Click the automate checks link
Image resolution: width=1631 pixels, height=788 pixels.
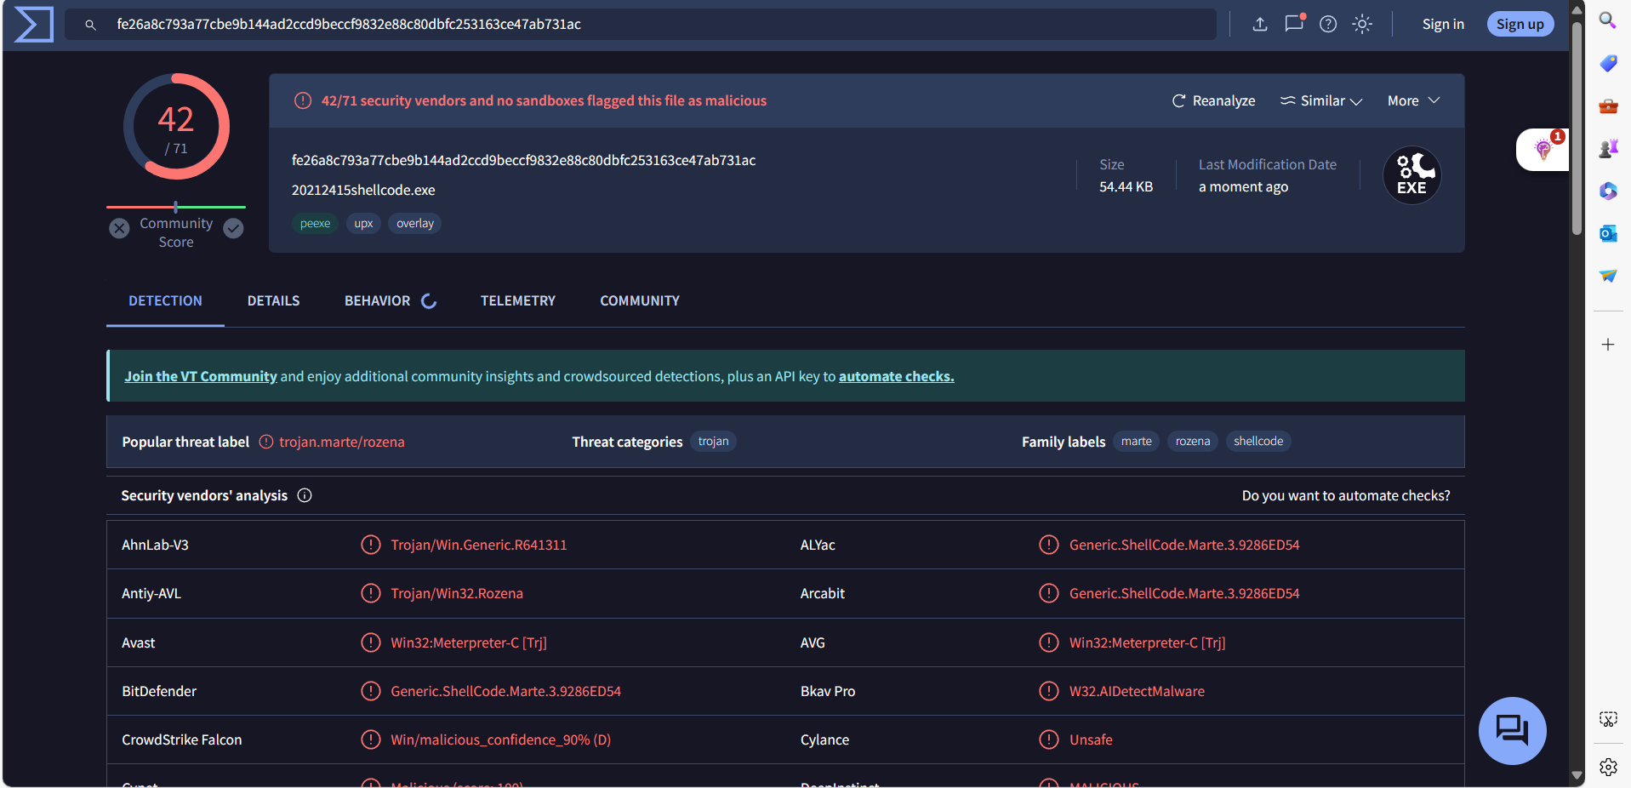pos(896,376)
